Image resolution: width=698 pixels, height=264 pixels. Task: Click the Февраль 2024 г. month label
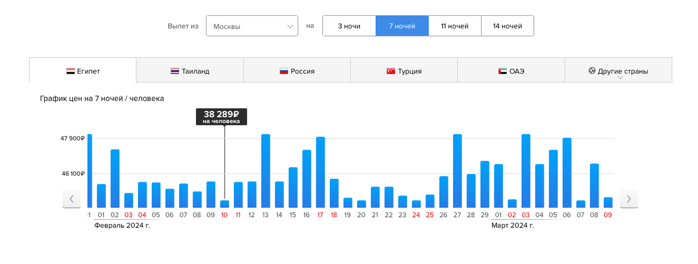122,225
